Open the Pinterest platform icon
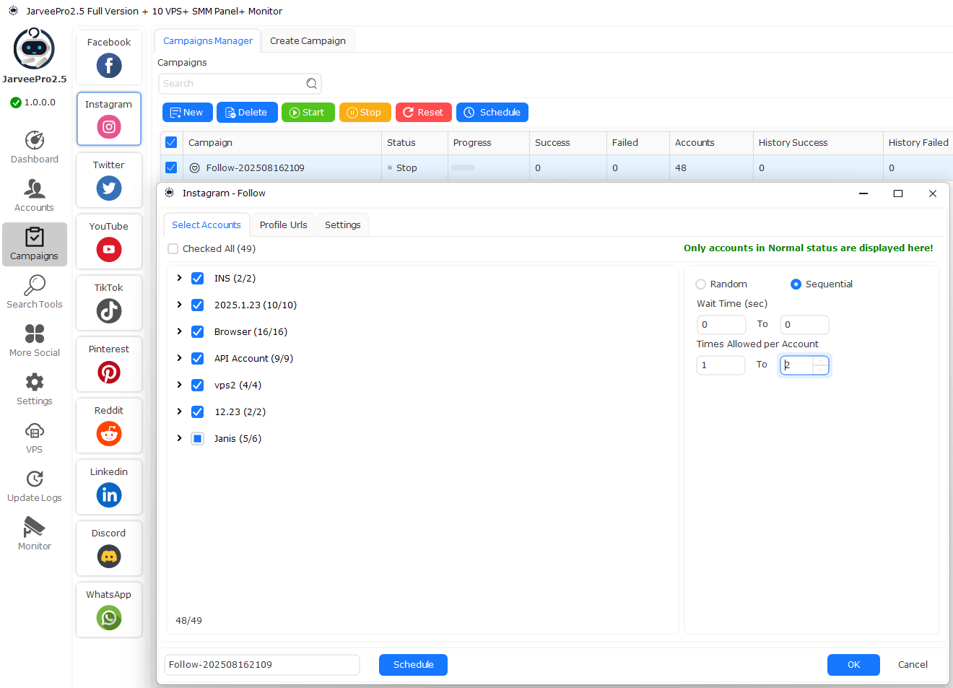Image resolution: width=953 pixels, height=688 pixels. click(x=109, y=373)
